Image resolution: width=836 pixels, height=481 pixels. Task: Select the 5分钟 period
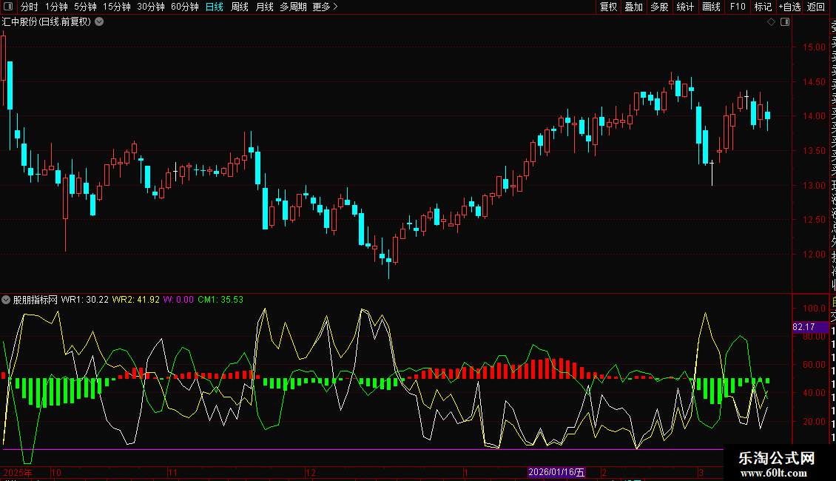[85, 7]
